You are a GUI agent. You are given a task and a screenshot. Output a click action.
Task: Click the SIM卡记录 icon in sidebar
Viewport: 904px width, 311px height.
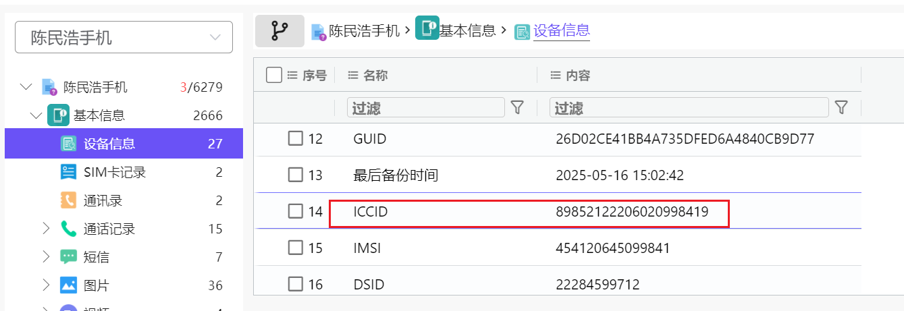[x=68, y=172]
